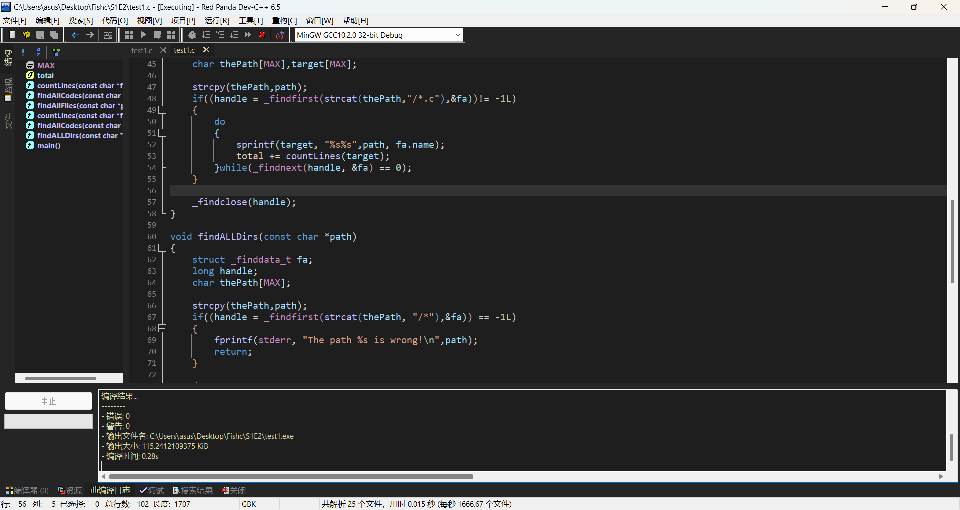The height and width of the screenshot is (510, 960).
Task: Click the Compile icon
Action: click(x=129, y=35)
